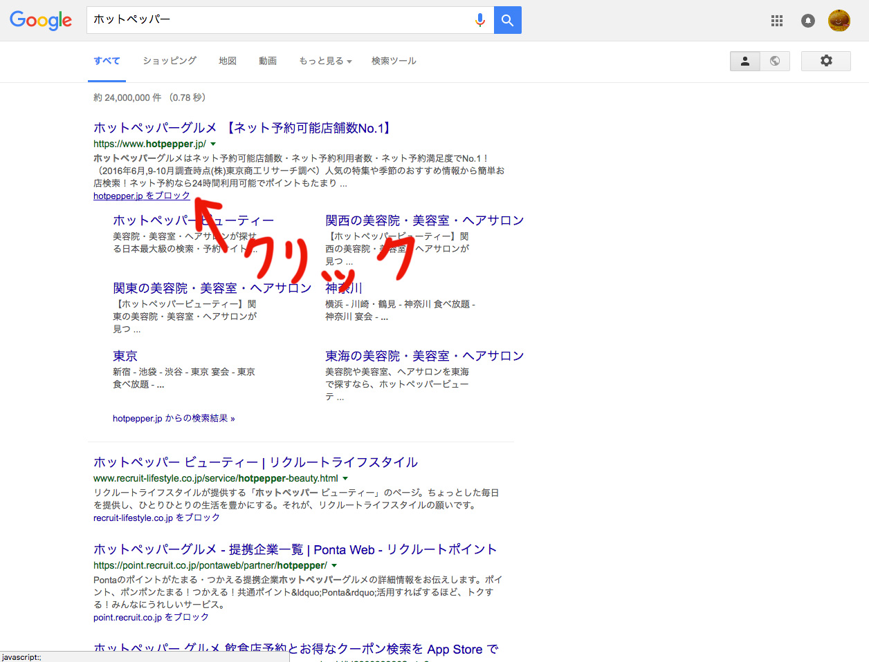Switch to the ショッピング tab
869x662 pixels.
170,61
